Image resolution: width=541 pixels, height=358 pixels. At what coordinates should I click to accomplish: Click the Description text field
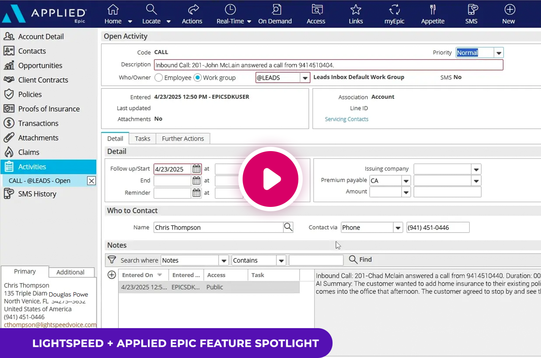coord(329,65)
